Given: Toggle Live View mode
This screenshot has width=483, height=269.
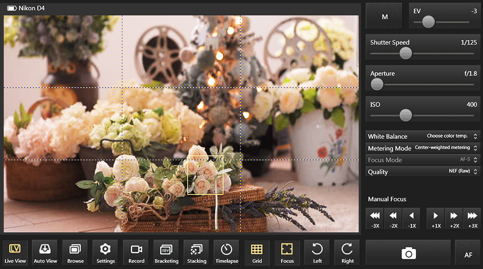Looking at the screenshot, I should [15, 253].
